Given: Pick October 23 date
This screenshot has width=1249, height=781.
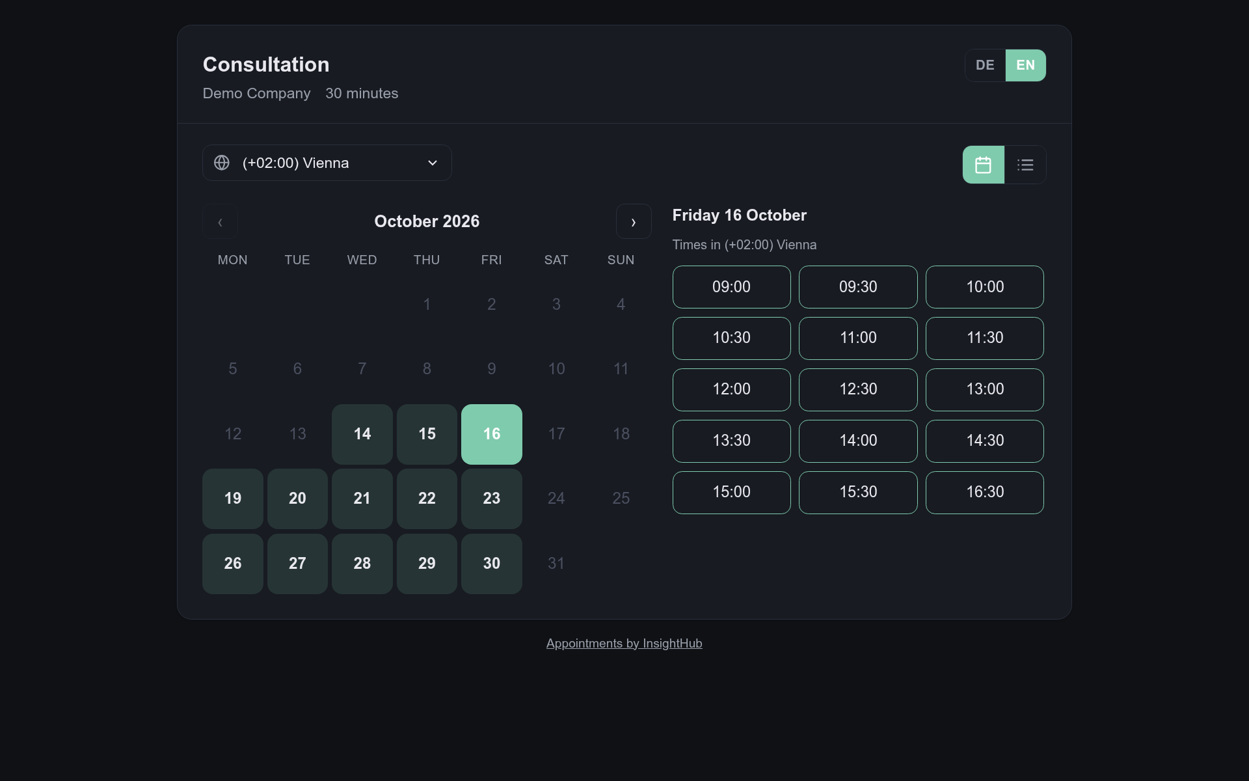Looking at the screenshot, I should click(x=492, y=499).
